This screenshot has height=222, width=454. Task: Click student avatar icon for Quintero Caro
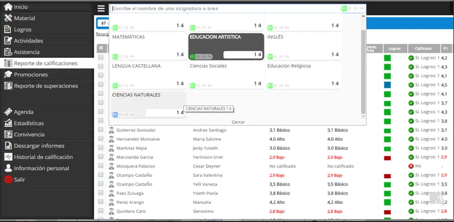pyautogui.click(x=111, y=211)
